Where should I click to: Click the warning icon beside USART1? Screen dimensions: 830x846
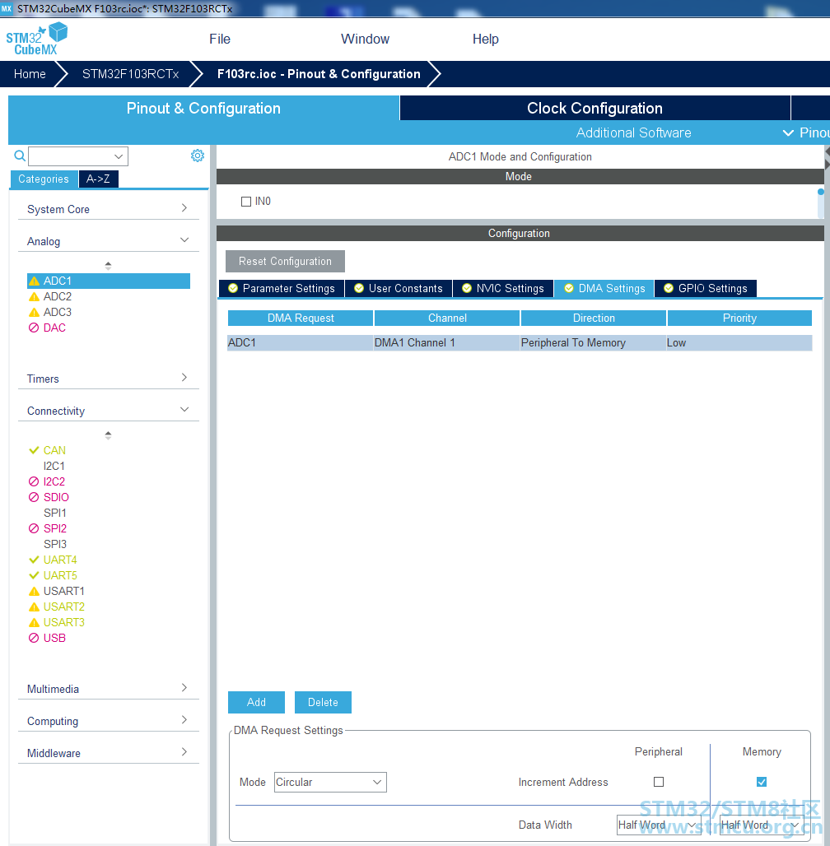(x=34, y=592)
